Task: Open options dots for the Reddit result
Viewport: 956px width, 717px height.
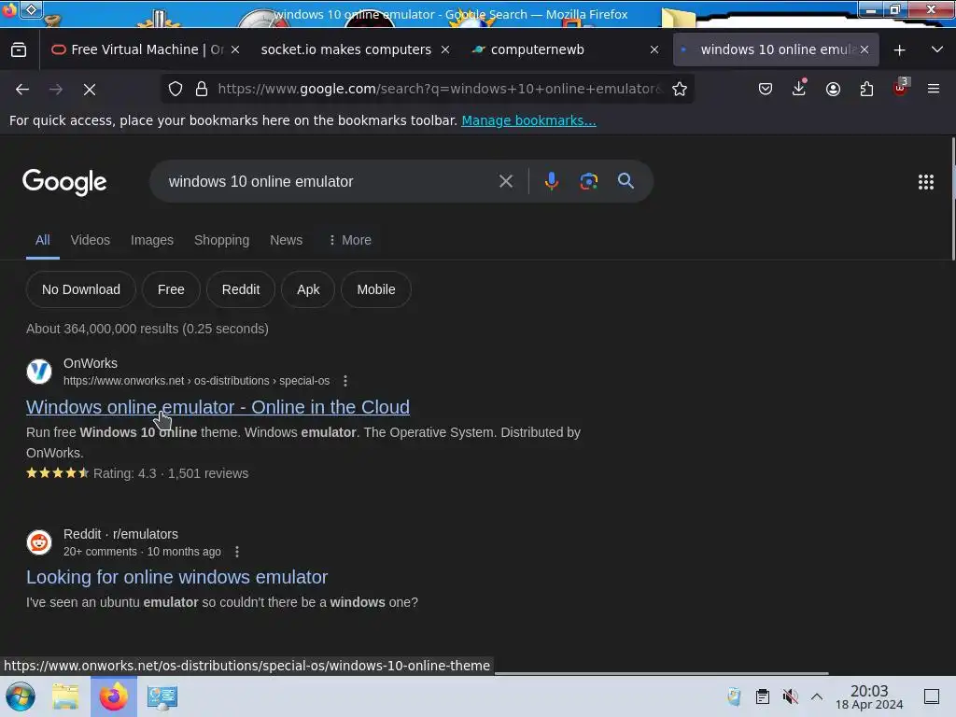Action: click(237, 552)
